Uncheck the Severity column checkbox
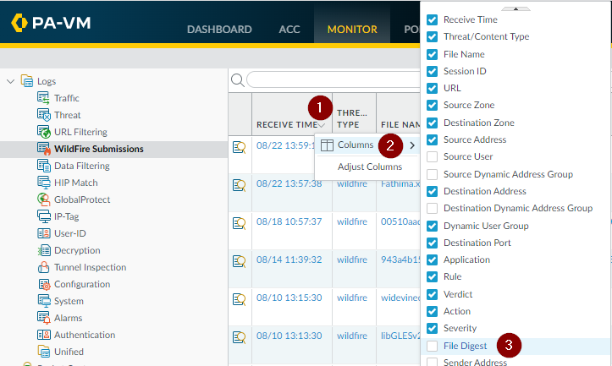Screen dimensions: 612x366 tap(433, 328)
